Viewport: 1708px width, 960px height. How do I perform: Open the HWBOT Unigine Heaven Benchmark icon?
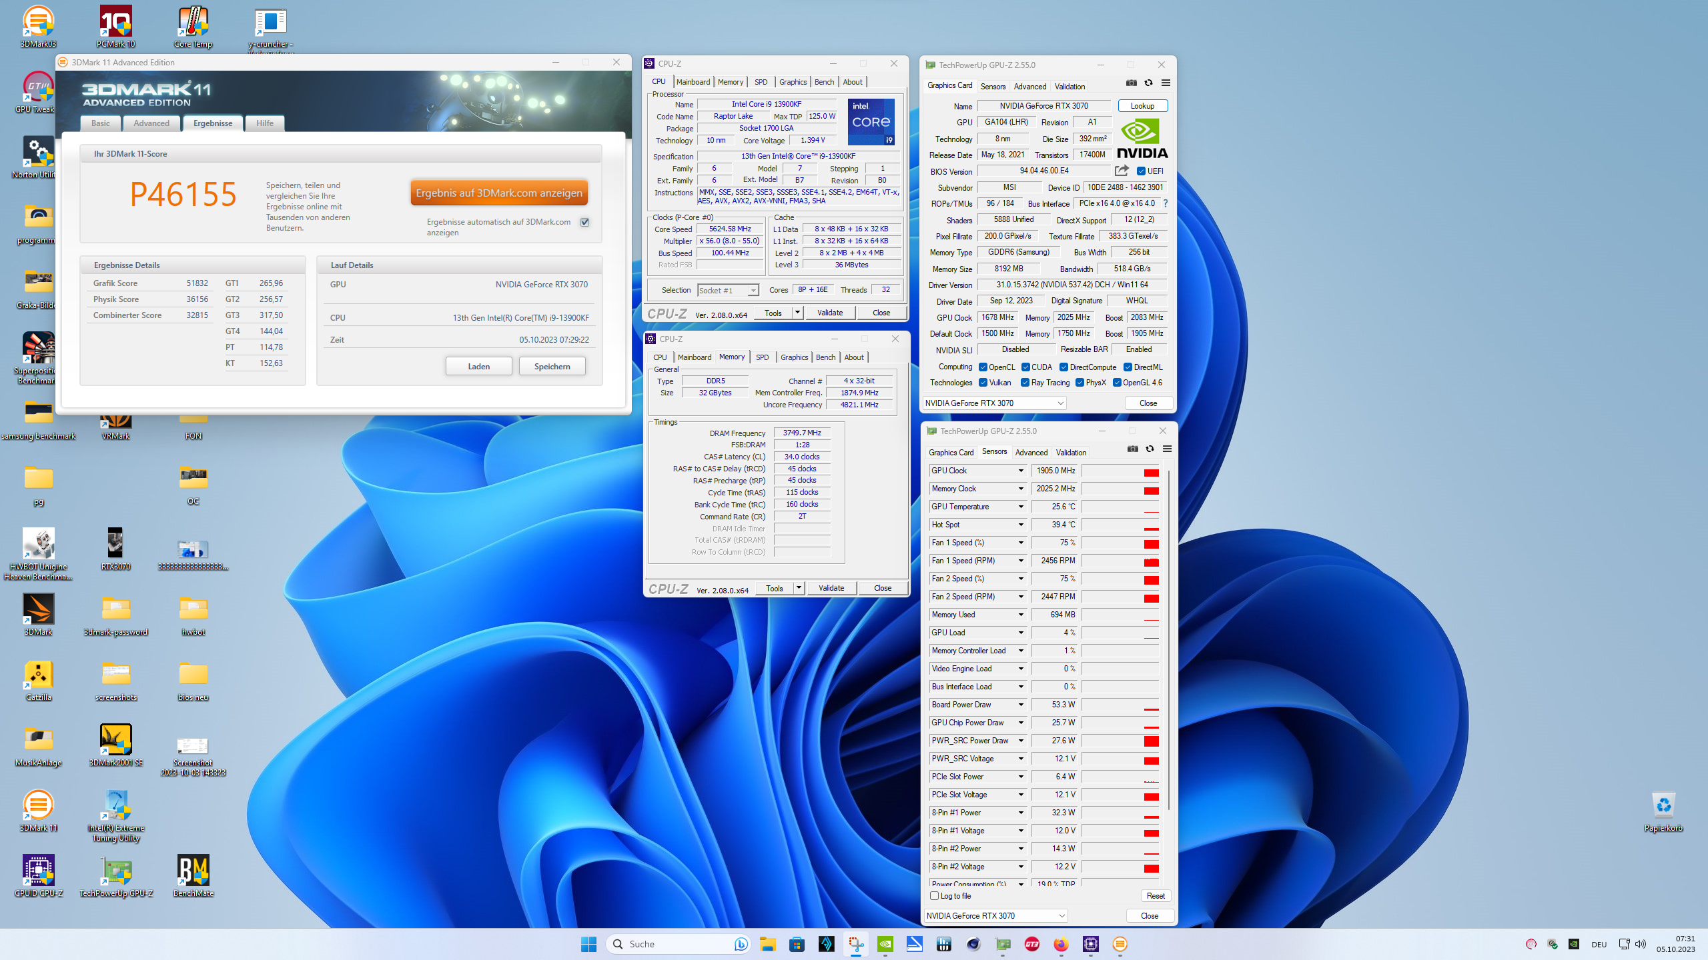click(x=38, y=554)
